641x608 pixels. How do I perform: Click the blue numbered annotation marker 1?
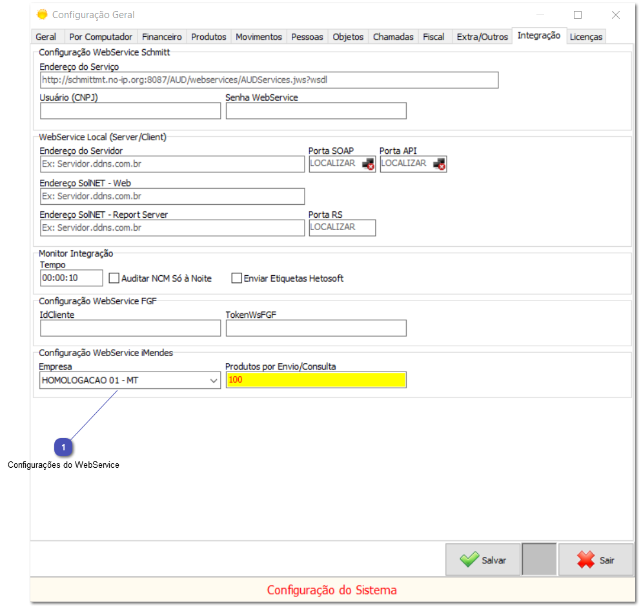coord(63,447)
